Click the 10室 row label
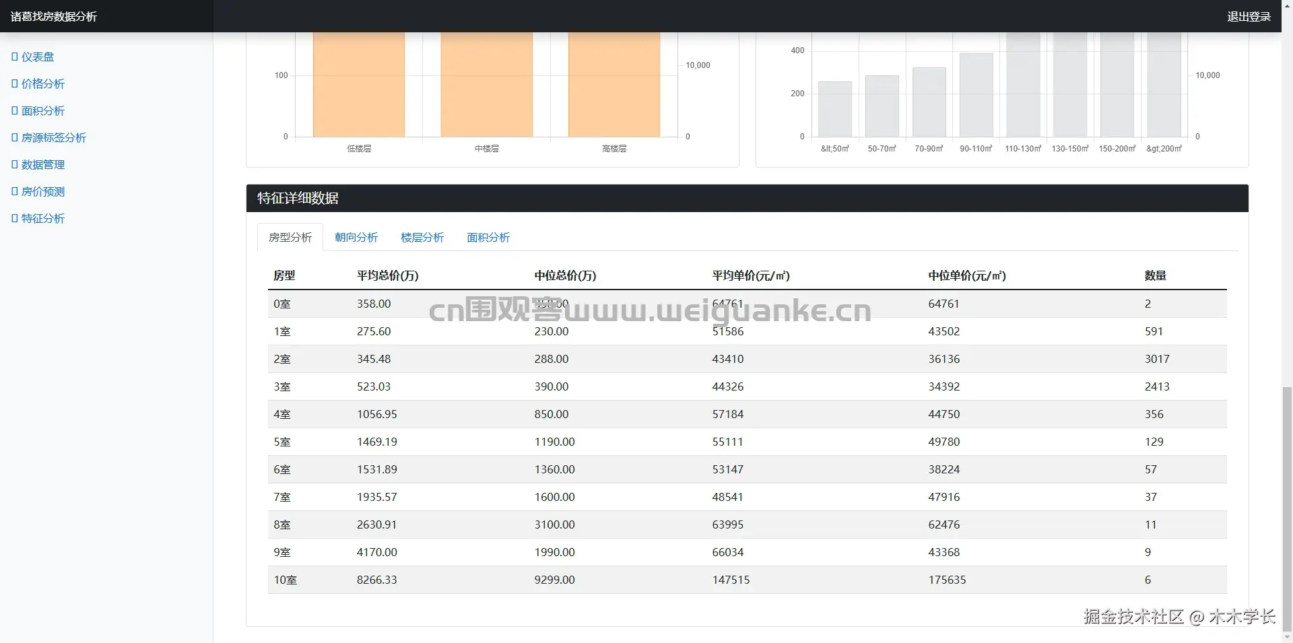Image resolution: width=1293 pixels, height=643 pixels. tap(286, 580)
